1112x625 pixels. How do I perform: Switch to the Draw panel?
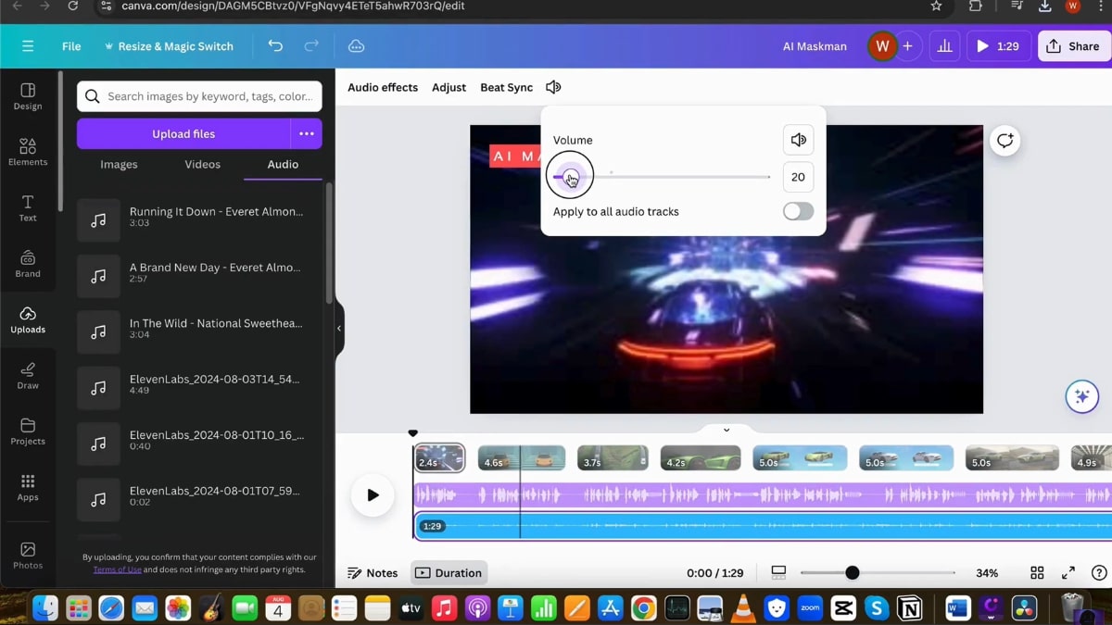point(27,376)
